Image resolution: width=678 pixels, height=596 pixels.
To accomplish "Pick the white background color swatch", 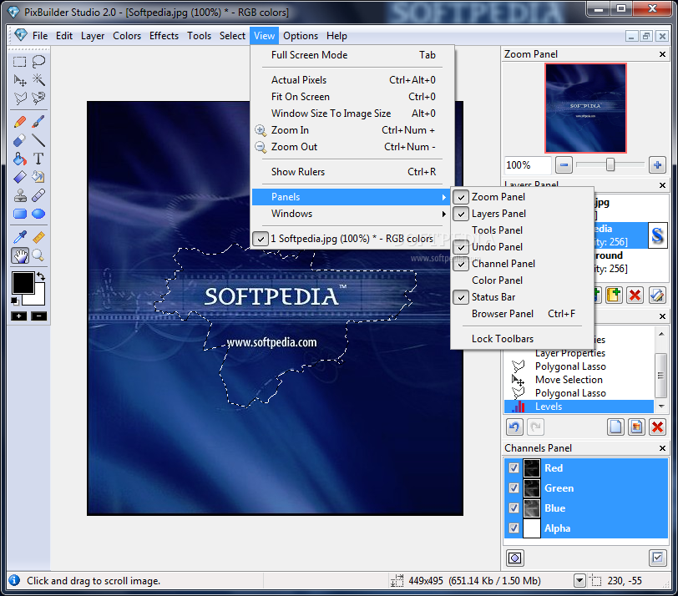I will [38, 298].
